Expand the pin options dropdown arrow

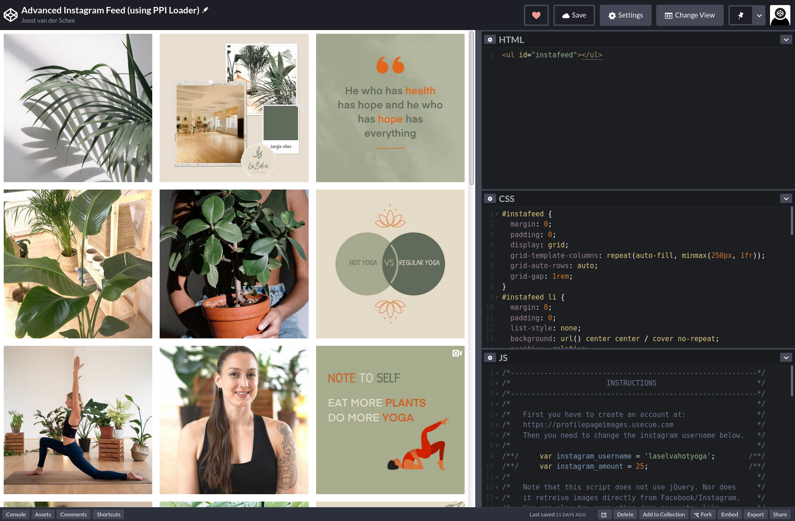pyautogui.click(x=759, y=15)
